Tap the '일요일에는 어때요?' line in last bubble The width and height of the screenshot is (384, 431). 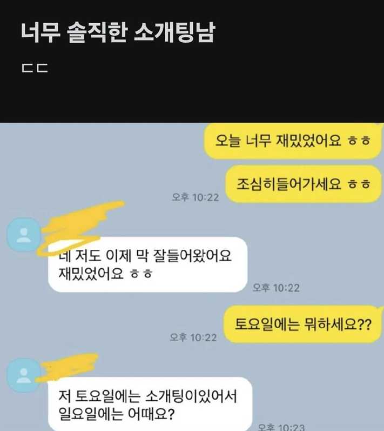(116, 414)
